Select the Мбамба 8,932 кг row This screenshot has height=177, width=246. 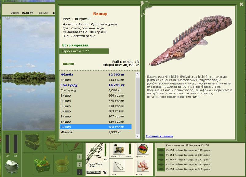pos(96,132)
